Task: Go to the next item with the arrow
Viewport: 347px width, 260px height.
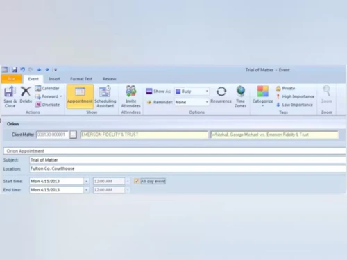Action: pyautogui.click(x=47, y=69)
